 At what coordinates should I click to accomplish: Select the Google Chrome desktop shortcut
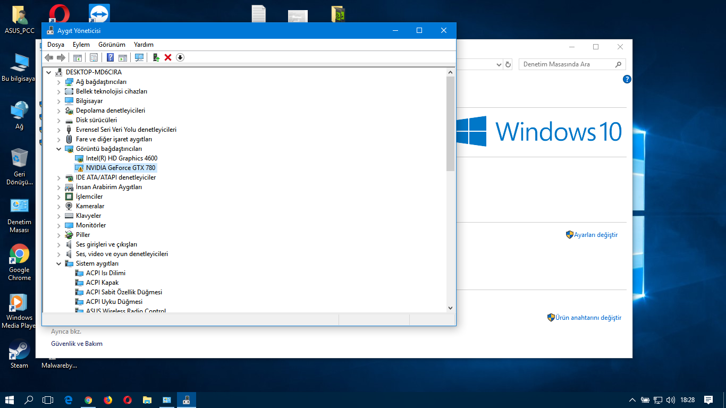(x=20, y=263)
